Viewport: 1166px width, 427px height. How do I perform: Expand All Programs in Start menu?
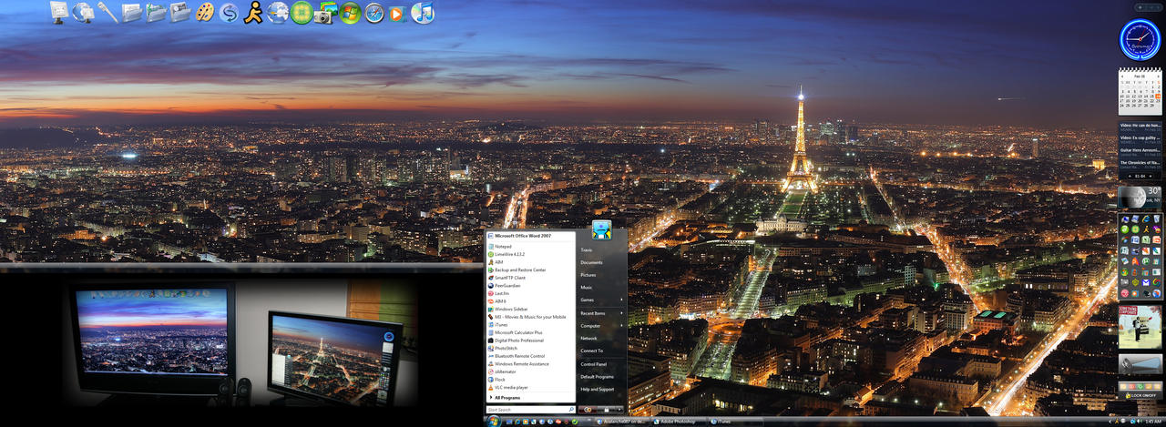(531, 398)
